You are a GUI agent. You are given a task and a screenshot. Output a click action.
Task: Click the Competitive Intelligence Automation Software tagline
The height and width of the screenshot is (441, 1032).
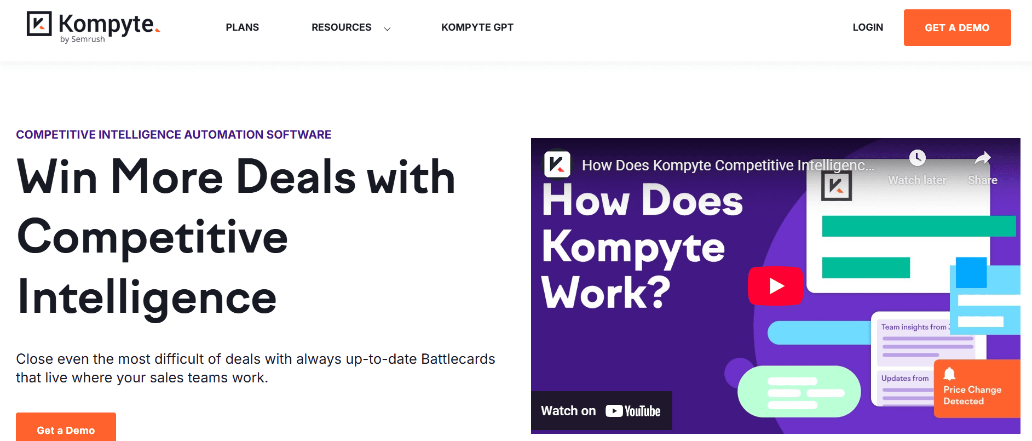tap(174, 135)
